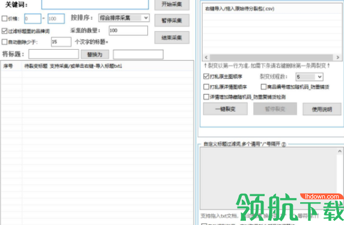Viewport: 344px width, 225px height.
Task: Click the character count field showing 15
Action: pyautogui.click(x=61, y=41)
